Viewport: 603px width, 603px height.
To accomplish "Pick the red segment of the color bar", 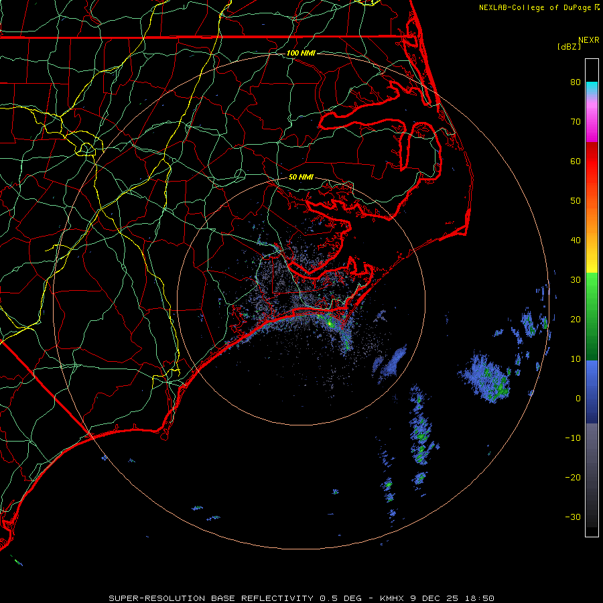I will coord(592,161).
